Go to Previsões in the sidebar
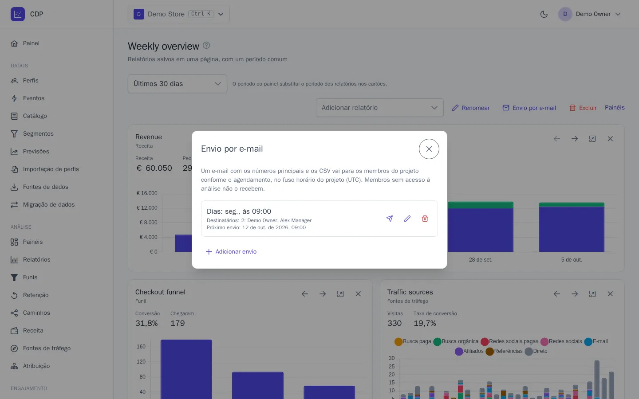Screen dimensions: 639x399 click(x=57, y=151)
